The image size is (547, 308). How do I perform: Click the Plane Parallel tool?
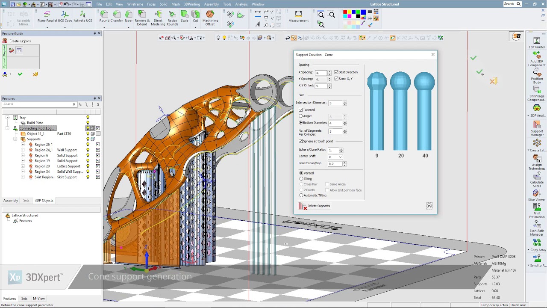click(x=47, y=17)
